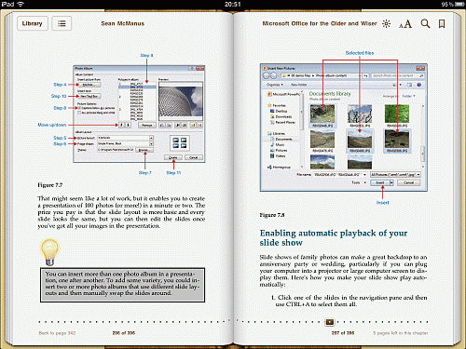Viewport: 466px width, 349px height.
Task: Click the light bulb tip icon
Action: [x=49, y=251]
